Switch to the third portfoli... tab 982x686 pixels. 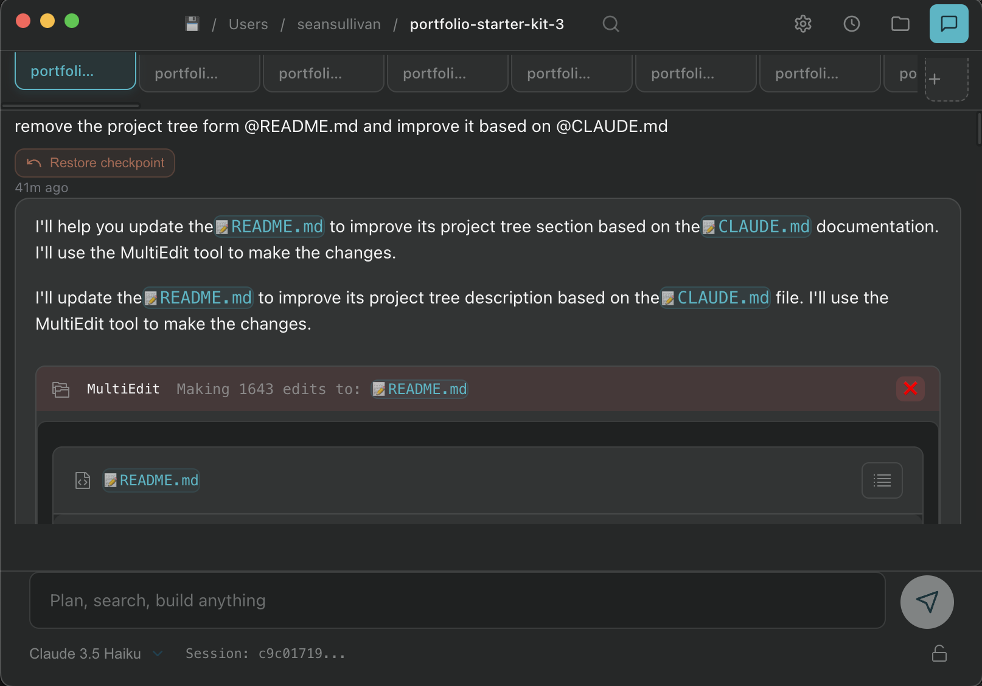324,74
